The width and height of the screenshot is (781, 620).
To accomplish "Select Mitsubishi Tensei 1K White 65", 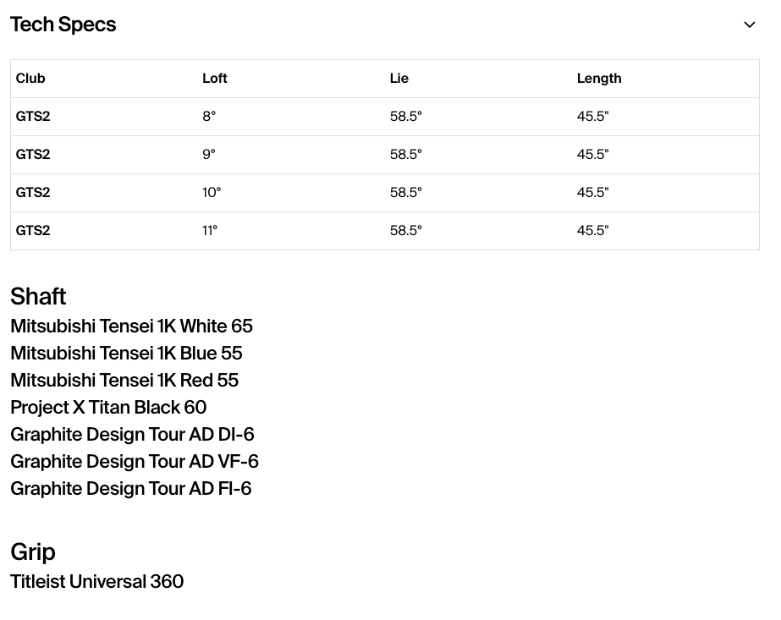I will click(x=131, y=326).
